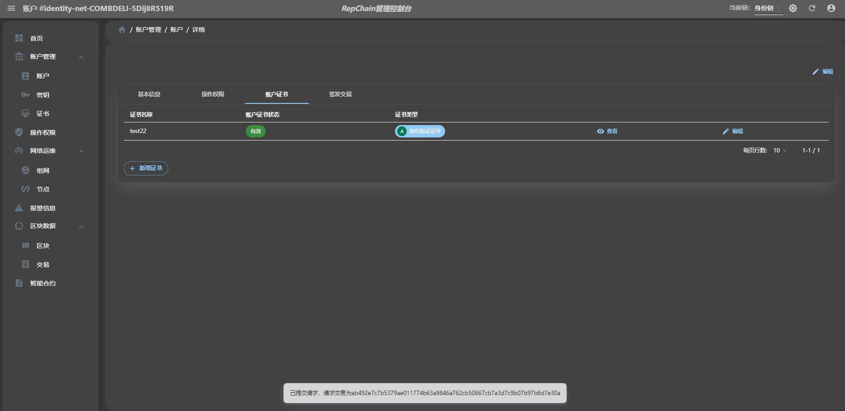Click the RepChain管理控制台 title

pyautogui.click(x=376, y=8)
